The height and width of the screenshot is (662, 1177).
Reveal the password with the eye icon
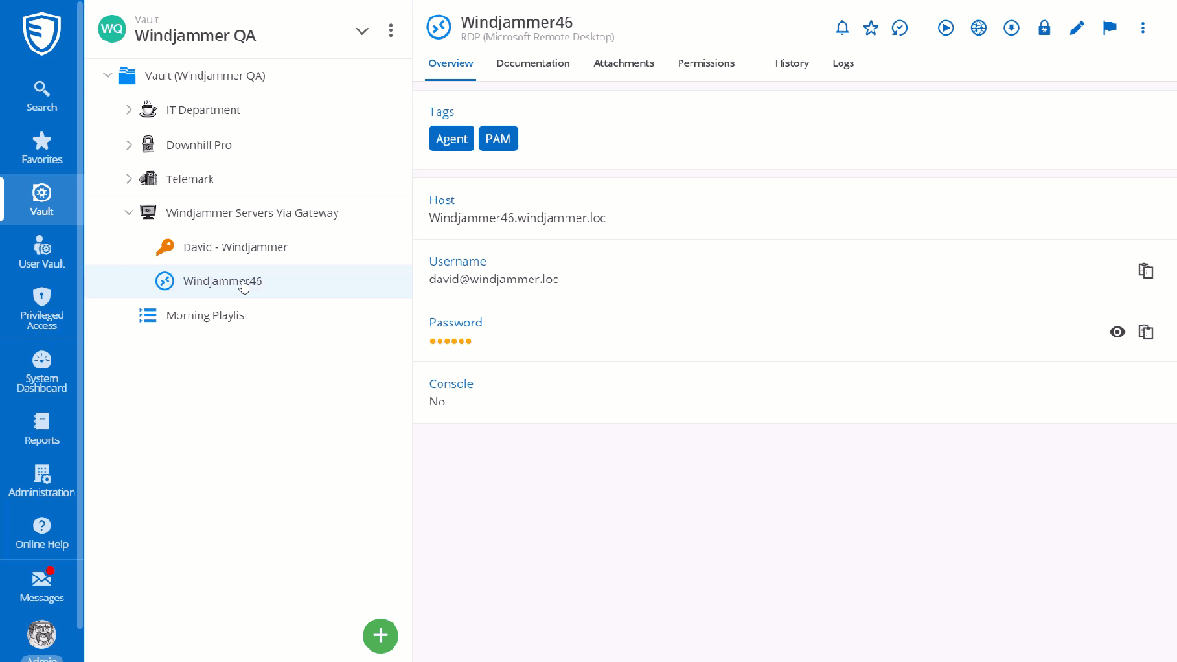point(1117,332)
